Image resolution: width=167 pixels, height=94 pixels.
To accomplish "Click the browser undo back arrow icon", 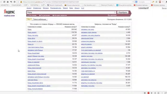I will point(11,2).
